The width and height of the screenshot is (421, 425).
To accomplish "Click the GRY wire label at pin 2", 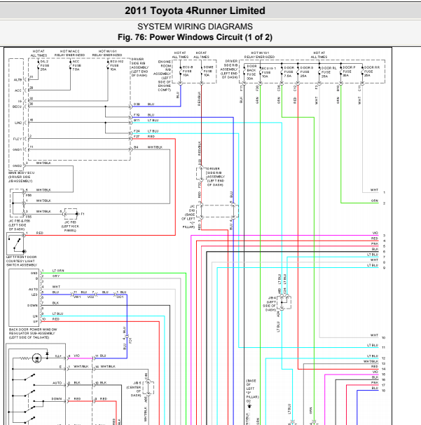I will 56,276.
